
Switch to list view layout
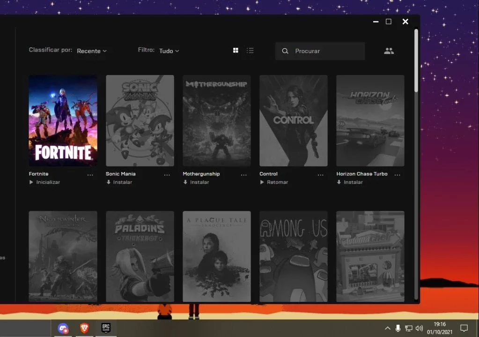click(250, 51)
